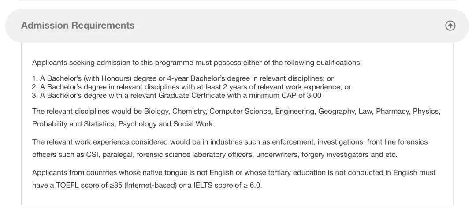
Task: Click the "Admission Requirements" heading text
Action: pos(78,26)
